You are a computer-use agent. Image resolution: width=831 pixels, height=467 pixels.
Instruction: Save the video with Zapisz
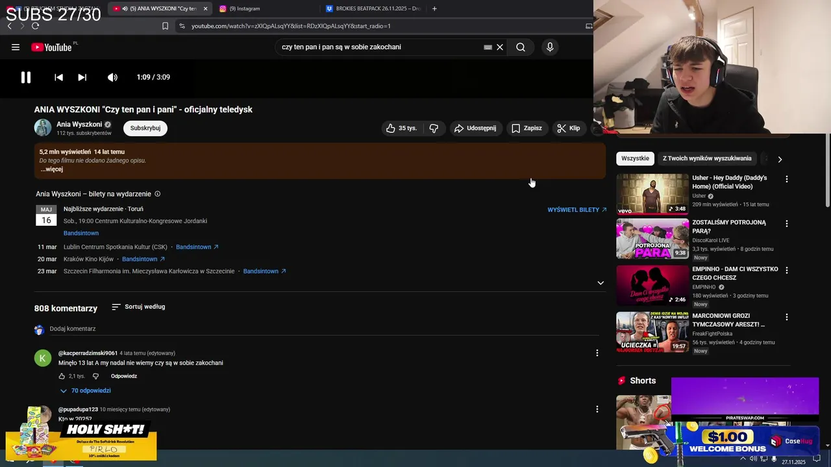pos(527,128)
